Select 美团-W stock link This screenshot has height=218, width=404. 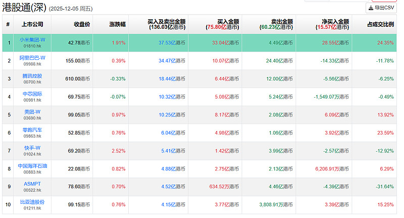click(32, 112)
